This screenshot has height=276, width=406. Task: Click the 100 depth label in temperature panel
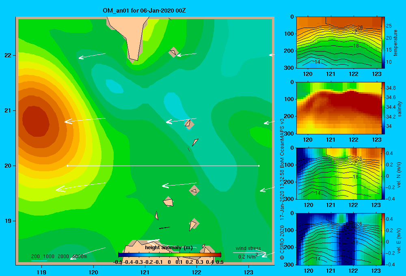(289, 34)
